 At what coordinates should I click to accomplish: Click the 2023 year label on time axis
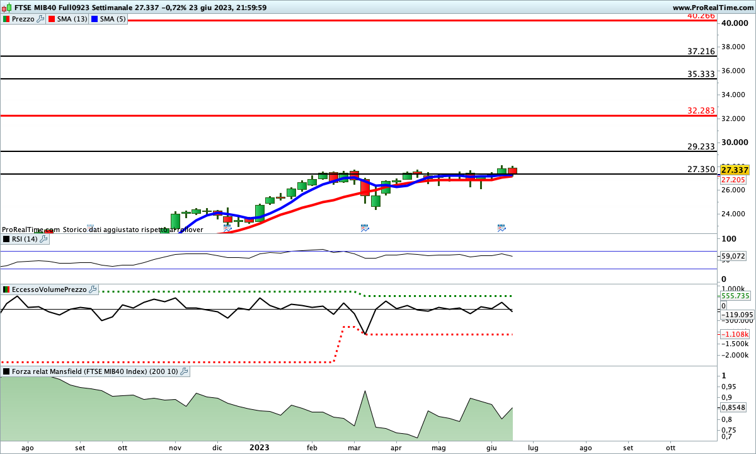pos(260,448)
